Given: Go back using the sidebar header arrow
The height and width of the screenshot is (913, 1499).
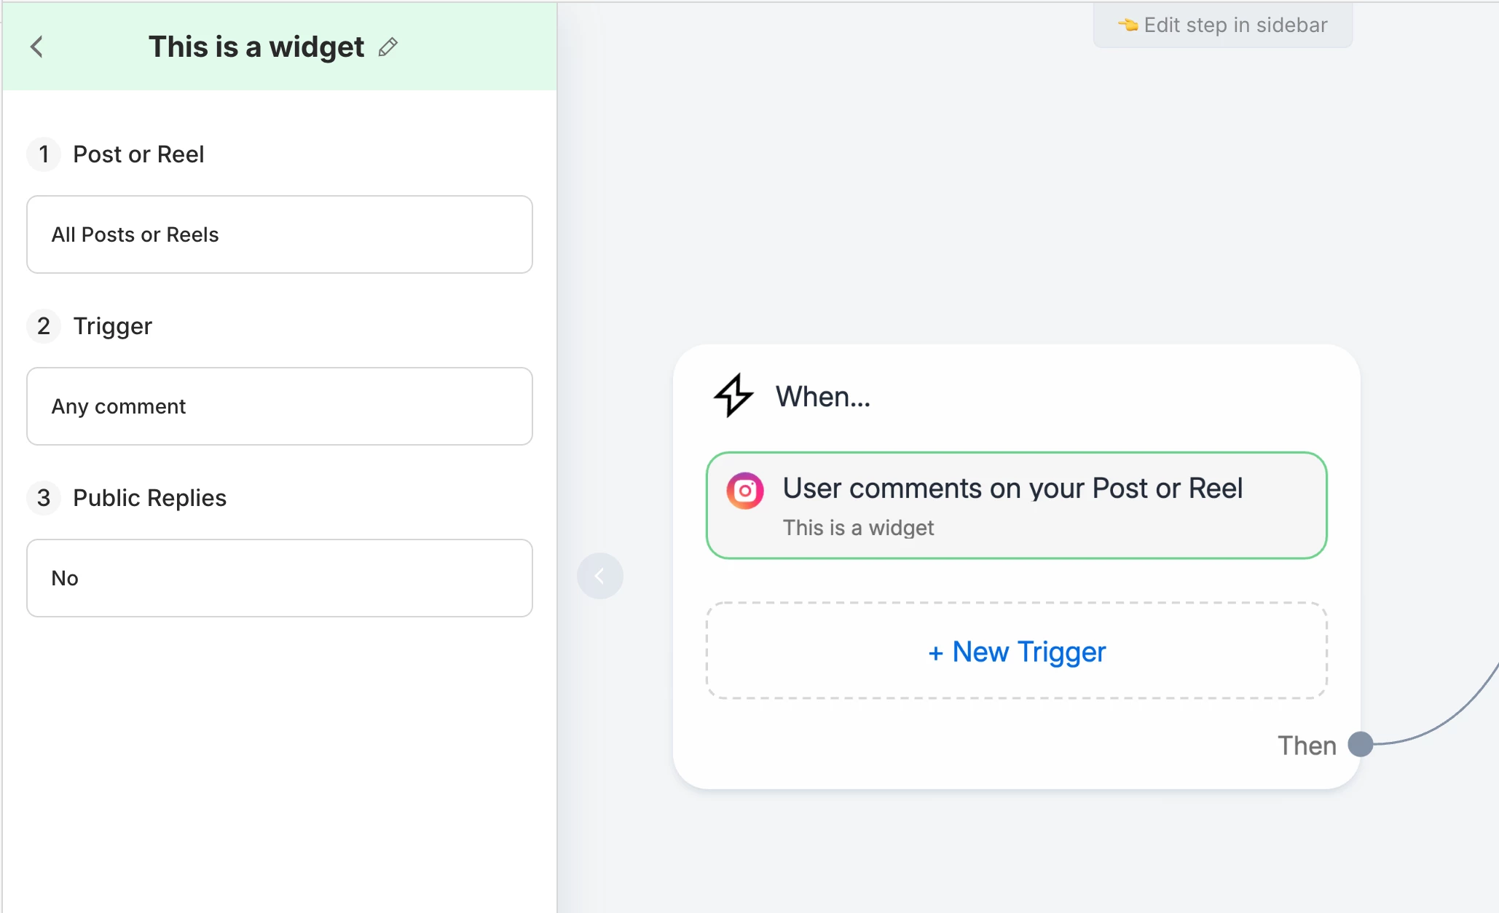Looking at the screenshot, I should pos(37,47).
